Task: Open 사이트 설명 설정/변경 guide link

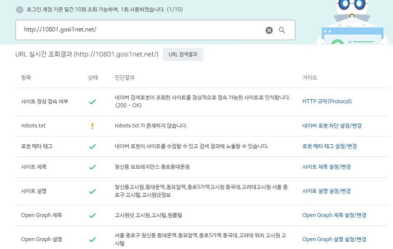Action: click(326, 191)
